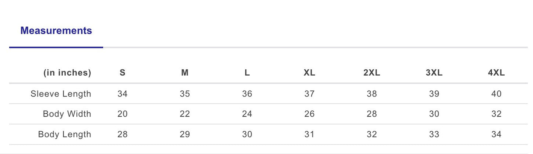
Task: Select the 4XL size column header
Action: [x=496, y=73]
